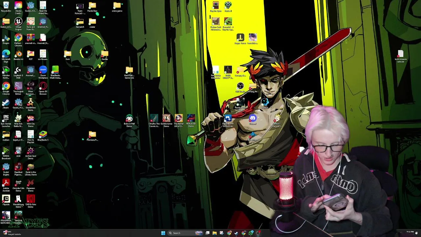
Task: Select the Panda Bear folder
Action: 92,7
